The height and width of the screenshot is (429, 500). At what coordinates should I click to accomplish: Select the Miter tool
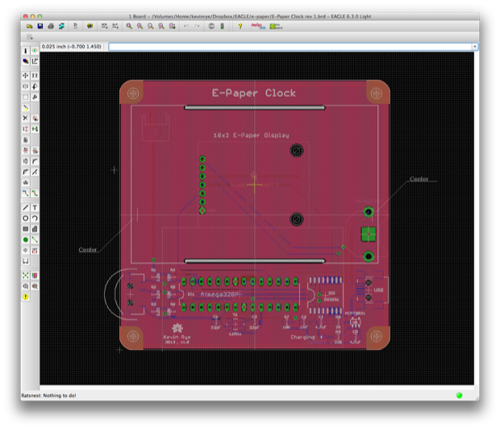tap(35, 161)
